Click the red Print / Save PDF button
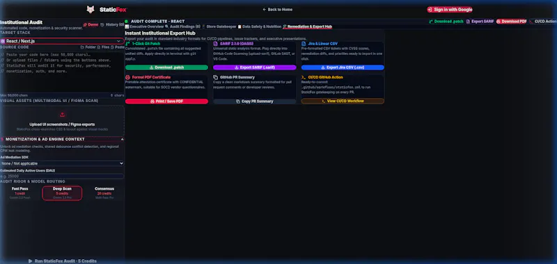557x264 pixels. point(166,101)
